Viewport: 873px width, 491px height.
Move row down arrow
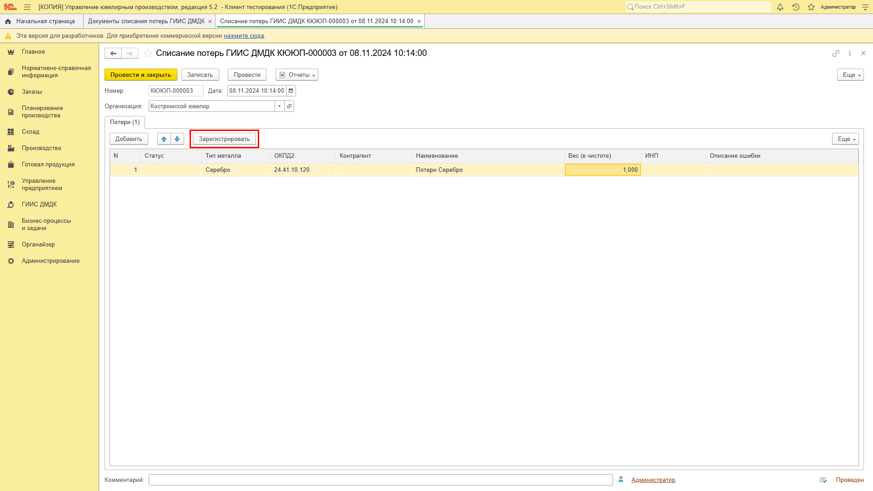pyautogui.click(x=177, y=139)
